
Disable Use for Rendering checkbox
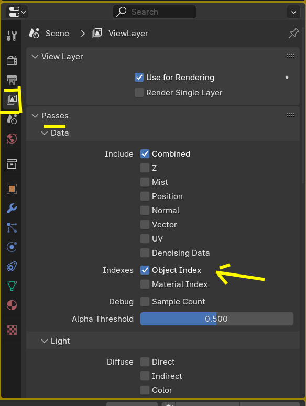tap(139, 77)
